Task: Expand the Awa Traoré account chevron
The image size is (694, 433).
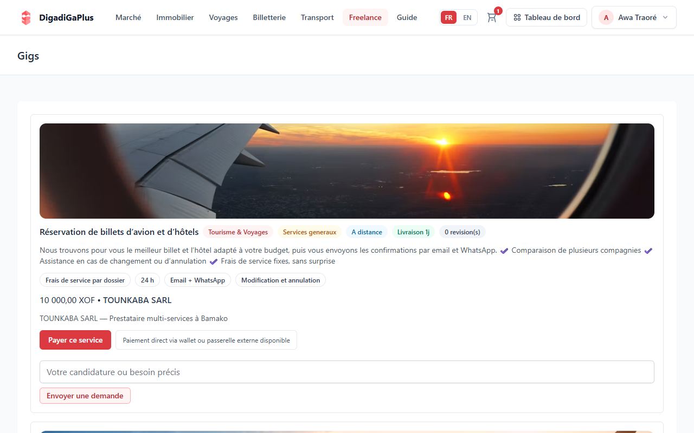Action: point(665,17)
